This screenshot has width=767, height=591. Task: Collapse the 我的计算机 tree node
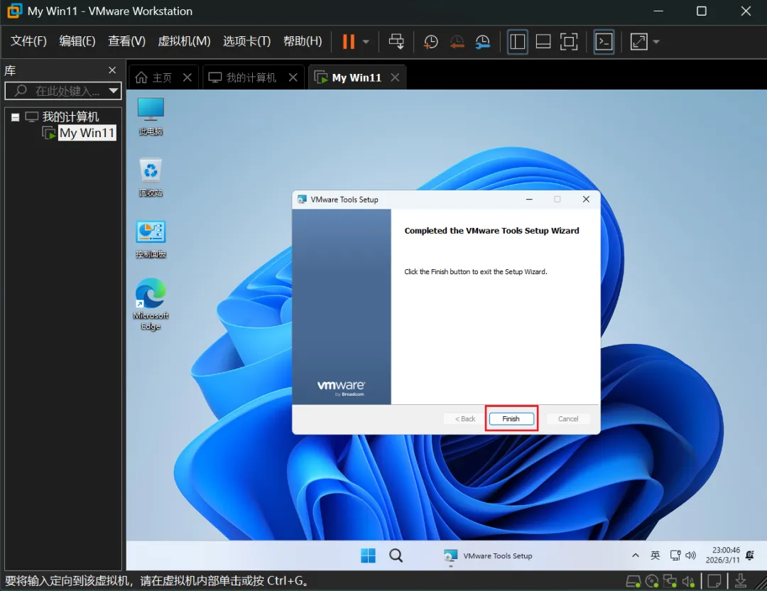[15, 117]
